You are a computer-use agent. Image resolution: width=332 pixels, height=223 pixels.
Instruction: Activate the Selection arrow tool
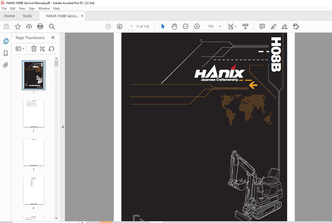[x=163, y=26]
